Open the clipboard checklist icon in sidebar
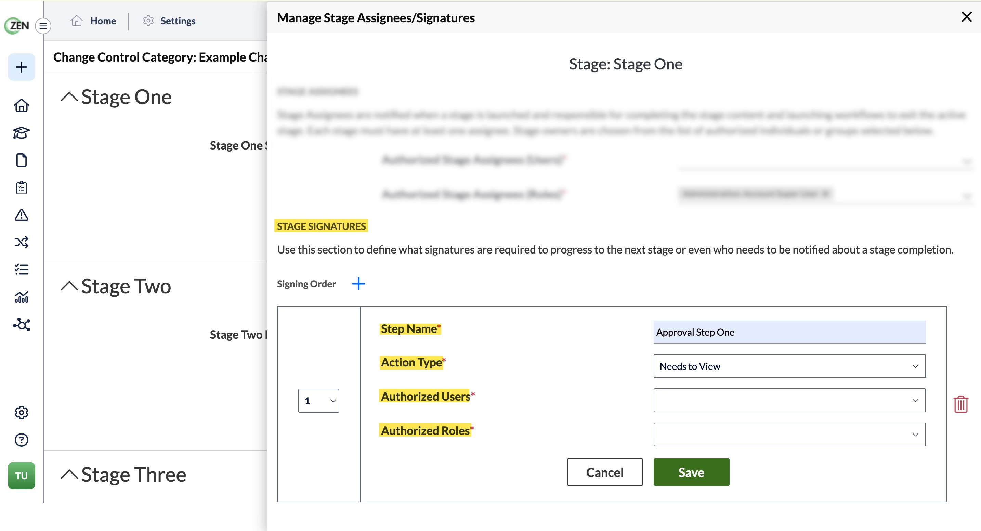The image size is (981, 531). pos(21,188)
